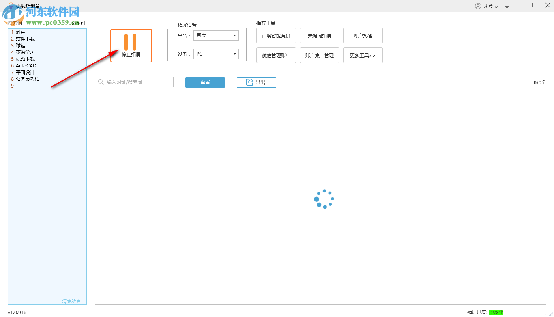This screenshot has height=317, width=554.
Task: Click the 账户托管 tool button
Action: pos(363,35)
